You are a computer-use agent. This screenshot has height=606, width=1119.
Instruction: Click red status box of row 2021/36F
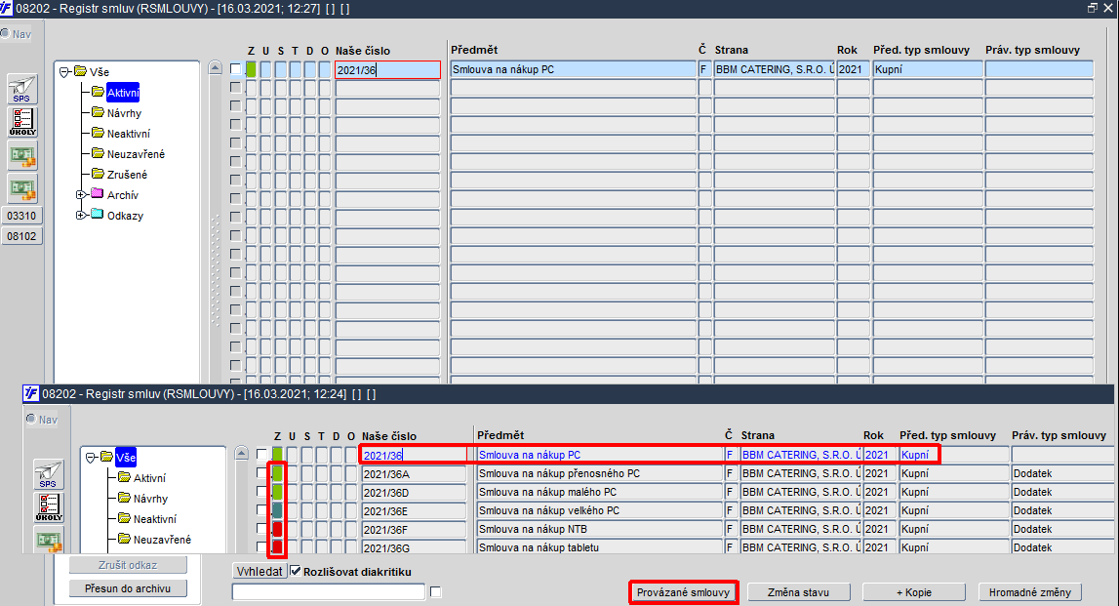coord(277,529)
